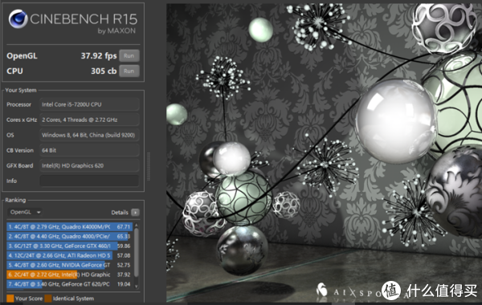482x305 pixels.
Task: Click the brown Identical System swatch
Action: 48,299
